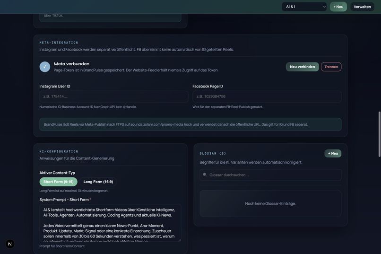Viewport: 381px width, 254px height.
Task: Click 'Wird für den separaten FB-Reel-Publish genutzt.' text
Action: pos(227,107)
